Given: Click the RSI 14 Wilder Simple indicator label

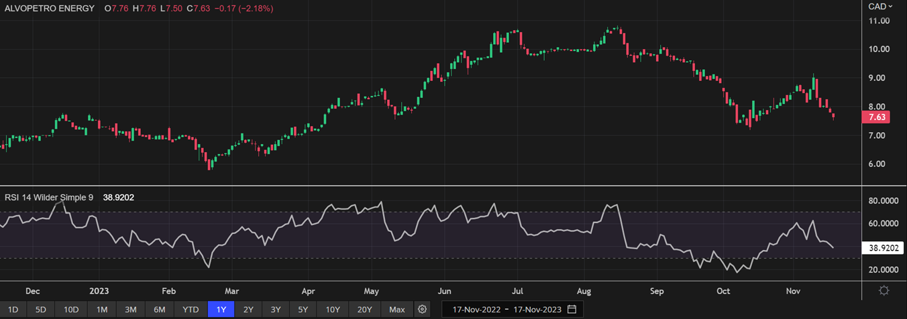Looking at the screenshot, I should tap(49, 198).
